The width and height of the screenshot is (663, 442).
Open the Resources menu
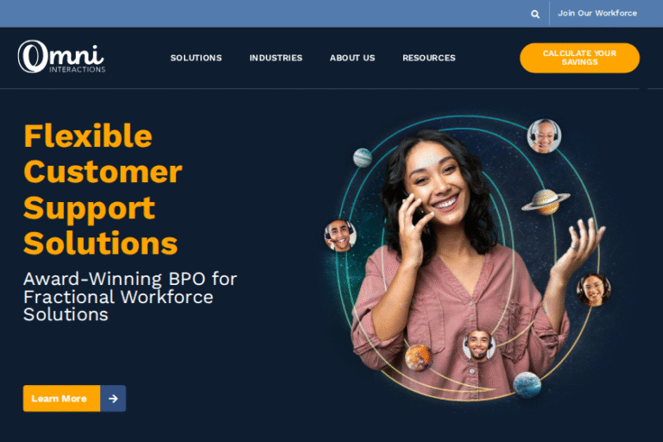429,58
